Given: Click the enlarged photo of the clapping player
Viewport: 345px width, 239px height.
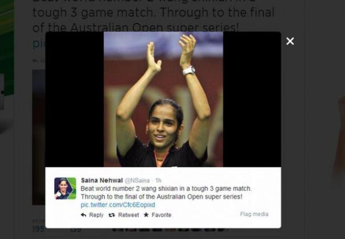Looking at the screenshot, I should [163, 99].
